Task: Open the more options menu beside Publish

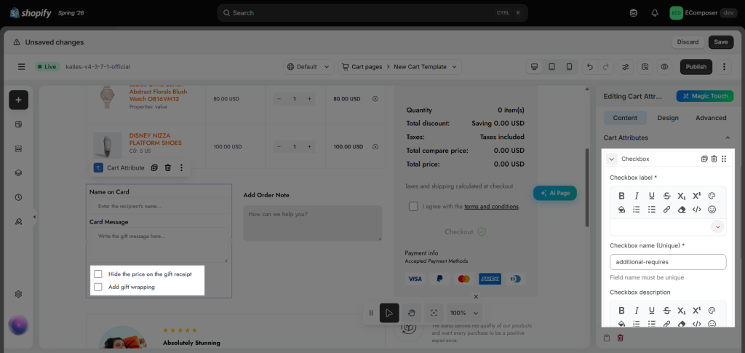Action: 724,67
